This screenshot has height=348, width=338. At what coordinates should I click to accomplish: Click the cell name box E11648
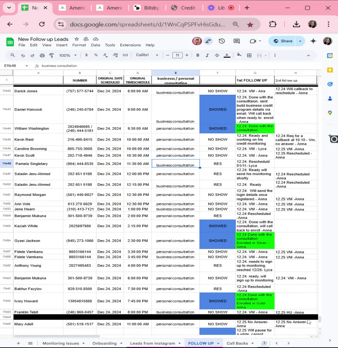15,66
